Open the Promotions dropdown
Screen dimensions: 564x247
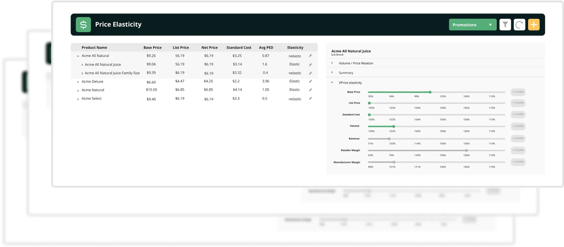(x=473, y=25)
